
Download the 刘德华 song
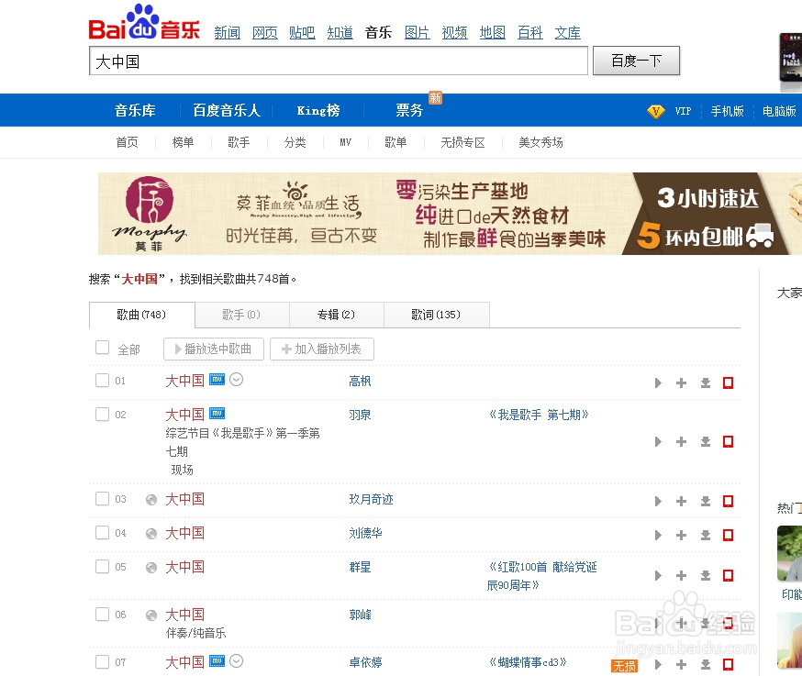pyautogui.click(x=706, y=536)
